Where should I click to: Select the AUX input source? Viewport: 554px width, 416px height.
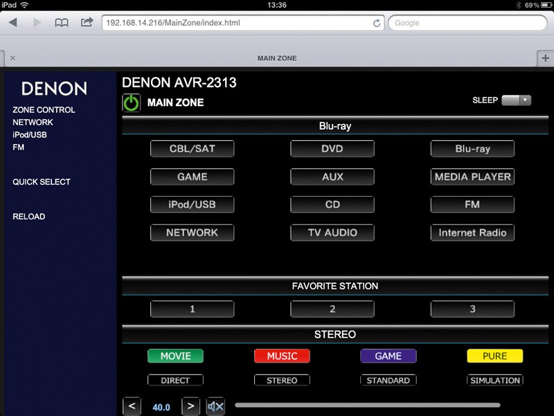(332, 177)
